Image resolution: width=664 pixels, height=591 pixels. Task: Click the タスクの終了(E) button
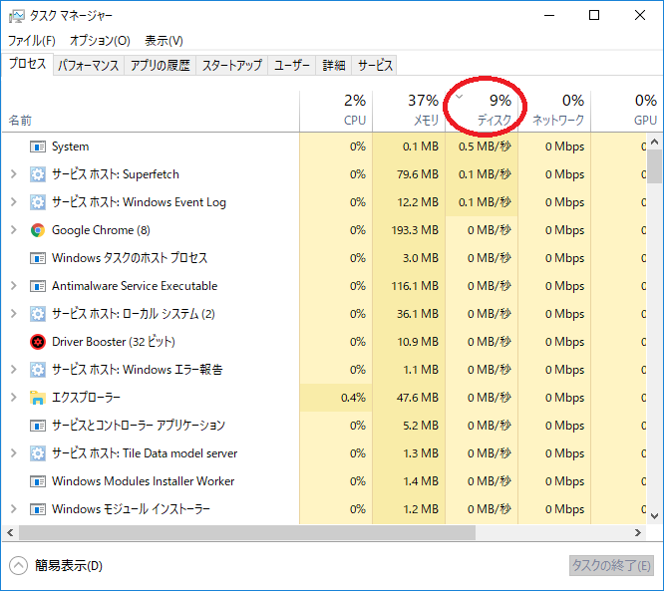[611, 566]
